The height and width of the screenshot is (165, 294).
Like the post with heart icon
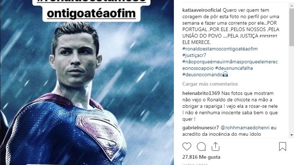[x=187, y=146]
